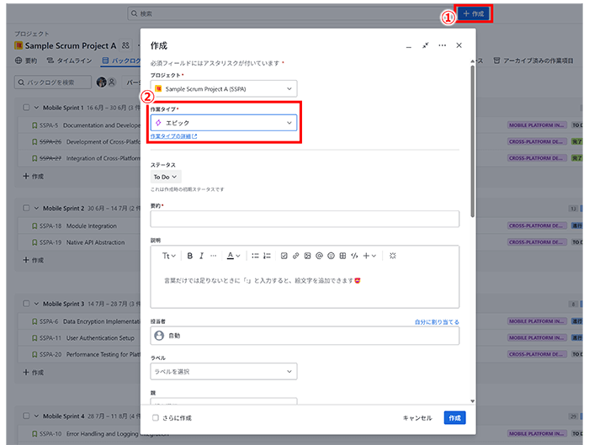Viewport: 589px width, 445px height.
Task: Tick the Mobile Sprint 1 checkbox
Action: point(26,108)
